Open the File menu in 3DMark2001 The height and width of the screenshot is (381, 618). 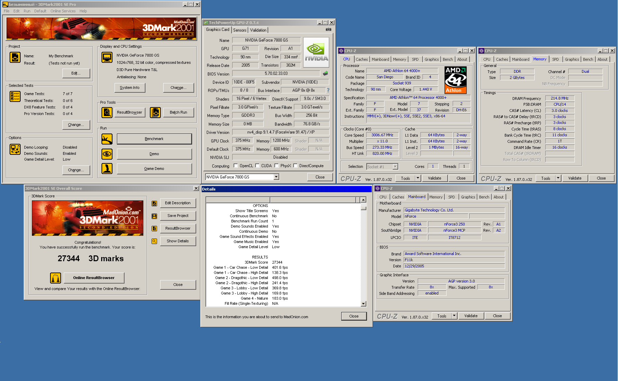pyautogui.click(x=7, y=11)
